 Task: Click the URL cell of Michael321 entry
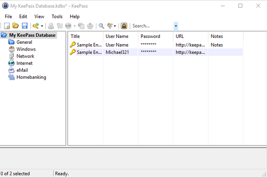190,52
